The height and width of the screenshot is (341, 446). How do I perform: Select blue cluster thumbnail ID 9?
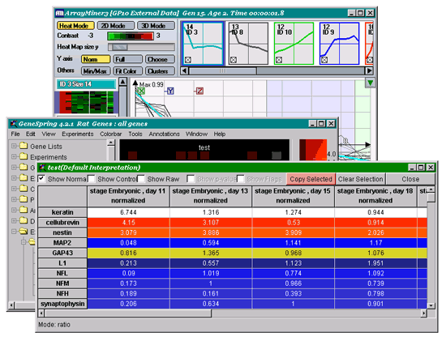[x=339, y=44]
